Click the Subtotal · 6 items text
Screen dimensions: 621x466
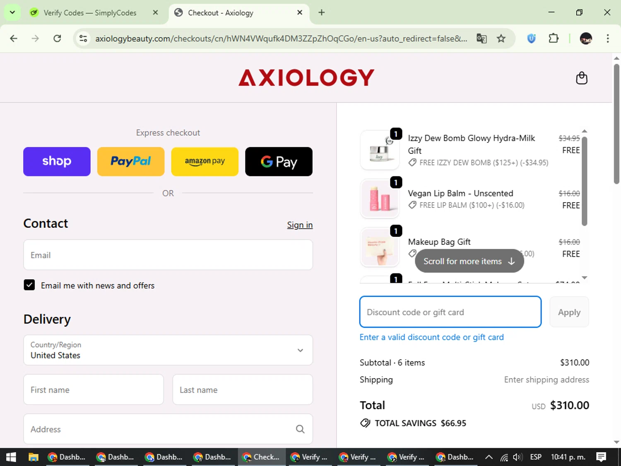[x=392, y=362]
